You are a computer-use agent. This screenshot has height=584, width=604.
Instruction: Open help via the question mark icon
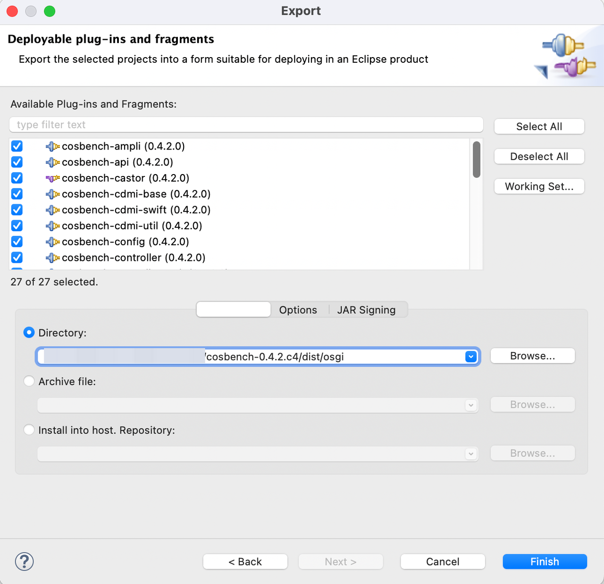point(24,561)
